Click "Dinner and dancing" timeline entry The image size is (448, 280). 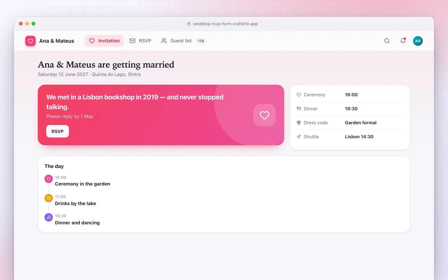point(77,223)
